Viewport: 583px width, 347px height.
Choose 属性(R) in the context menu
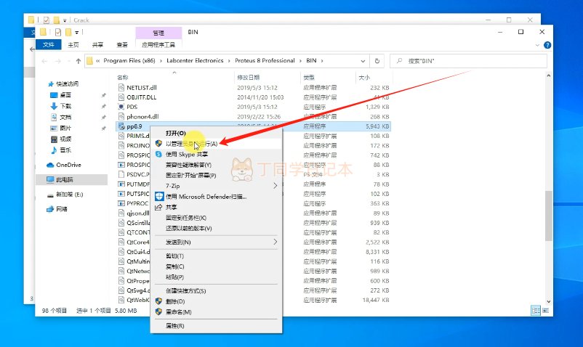[216, 326]
